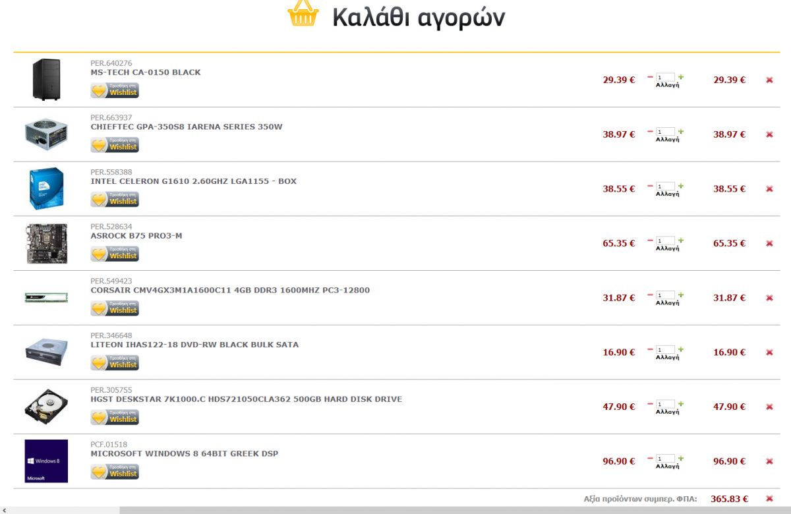Click Αλλαγή under LITEON quantity
The height and width of the screenshot is (514, 791).
667,358
